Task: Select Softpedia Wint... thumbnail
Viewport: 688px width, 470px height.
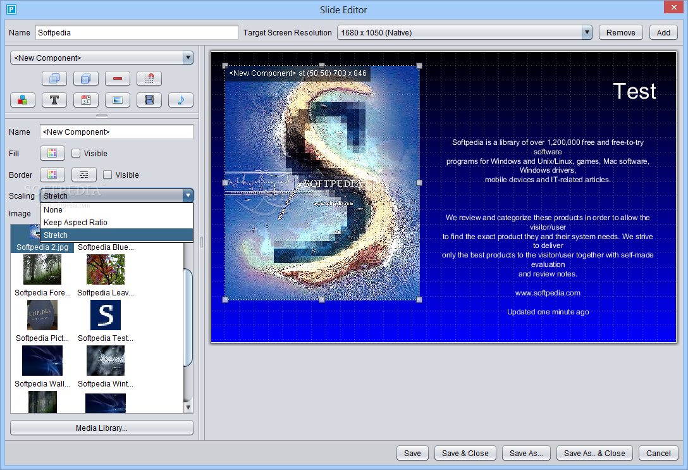Action: (106, 361)
